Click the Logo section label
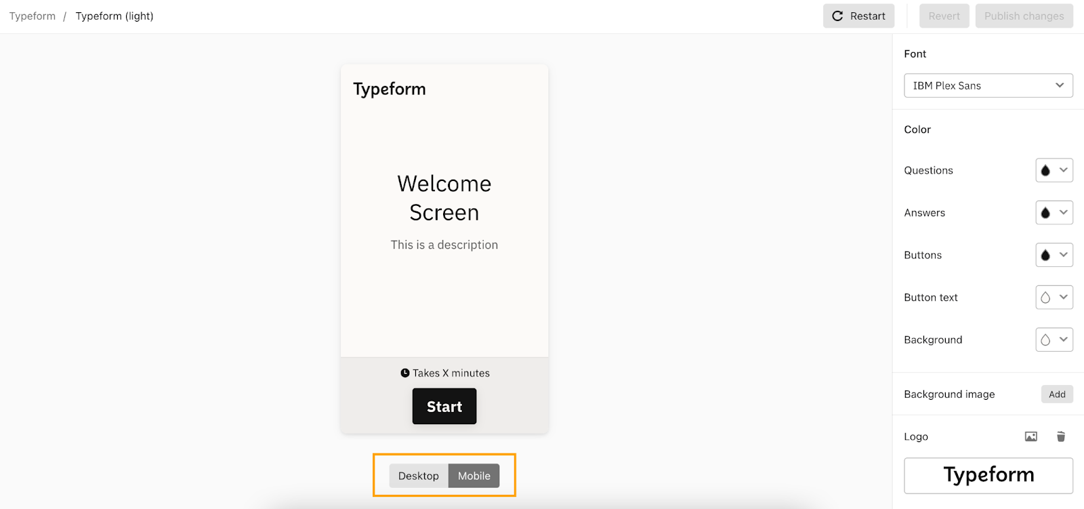Viewport: 1084px width, 509px height. coord(916,437)
